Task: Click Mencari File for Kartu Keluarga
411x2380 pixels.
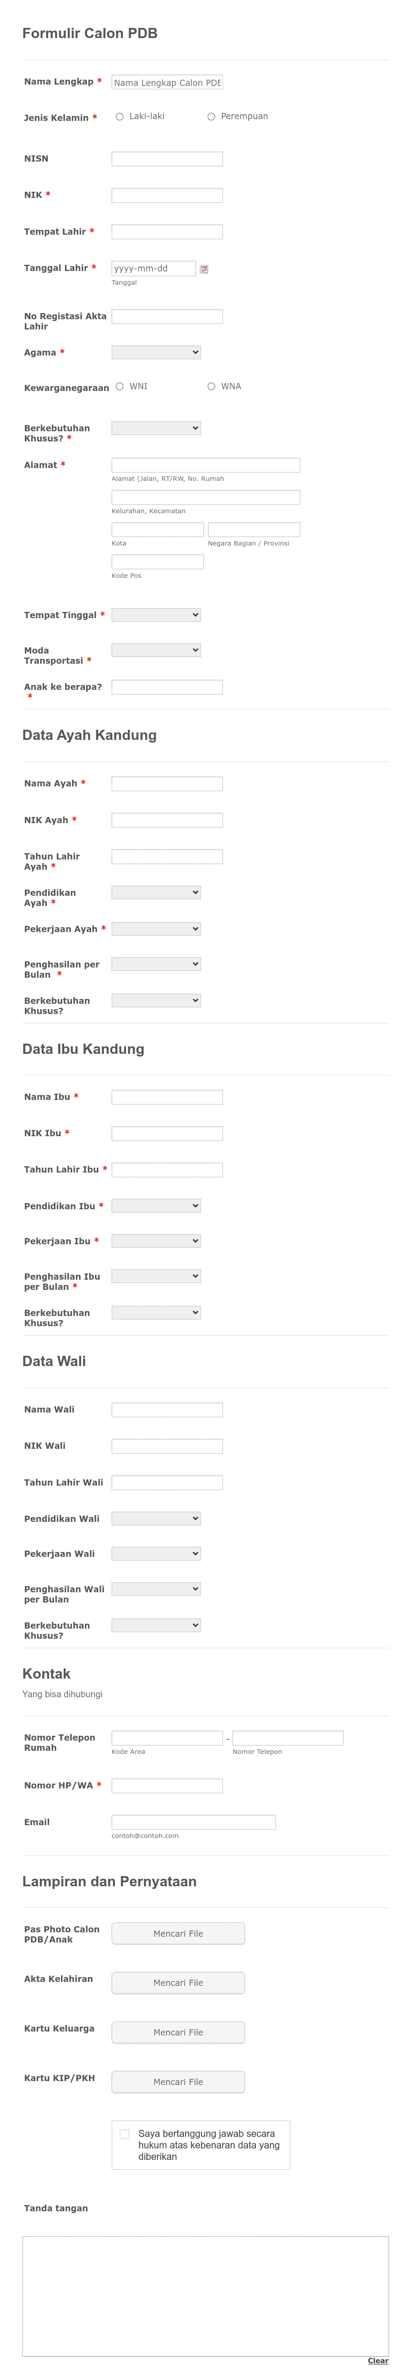Action: (x=178, y=2032)
